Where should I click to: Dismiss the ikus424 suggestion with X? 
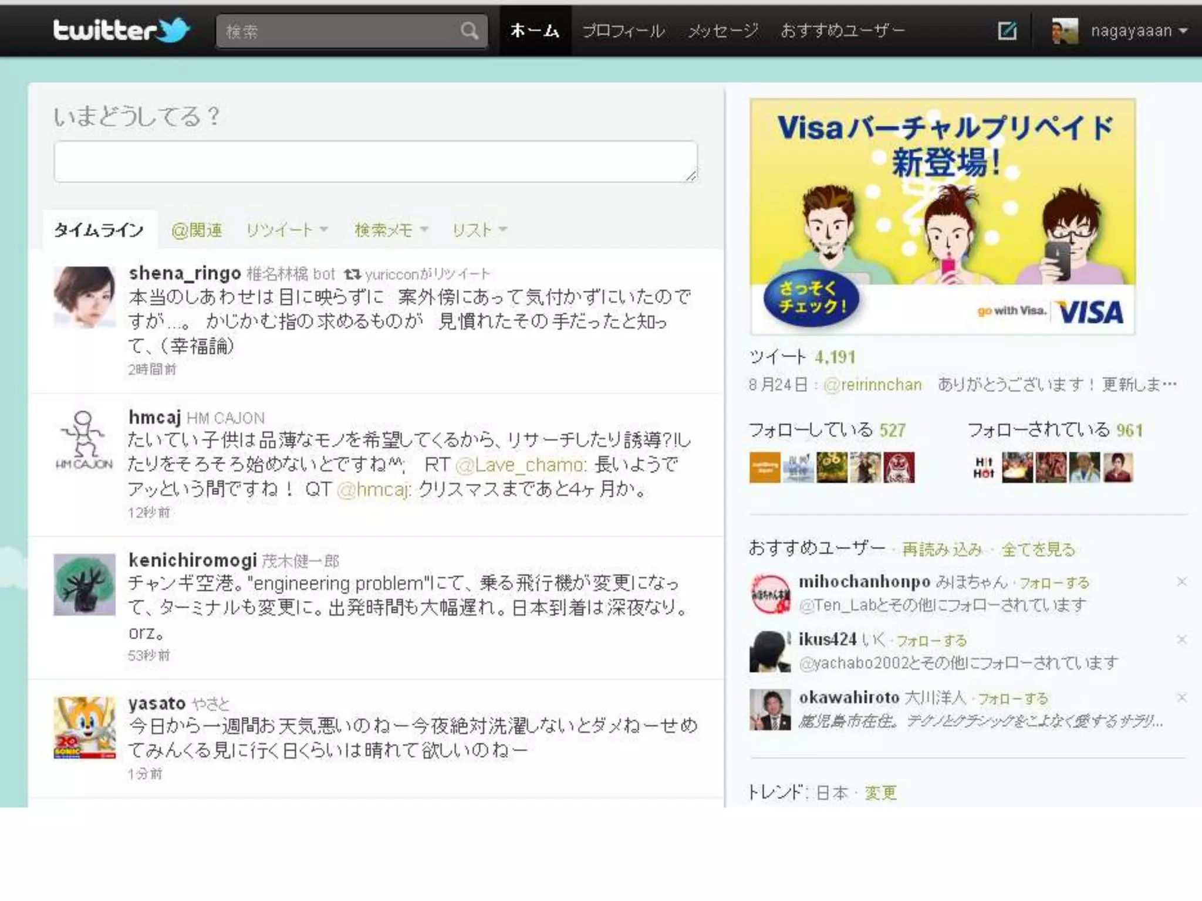pyautogui.click(x=1181, y=639)
